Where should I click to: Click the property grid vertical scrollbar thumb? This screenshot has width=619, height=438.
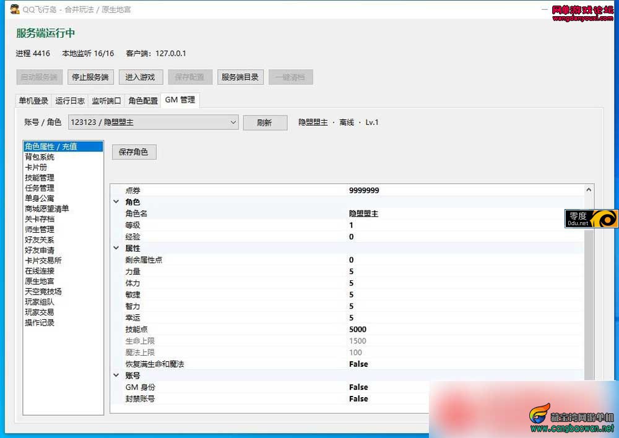(589, 306)
